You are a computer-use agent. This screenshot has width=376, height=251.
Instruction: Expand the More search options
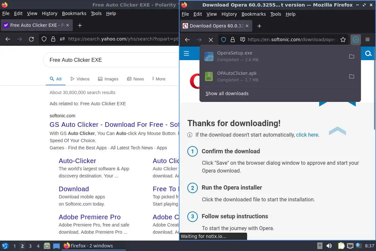159,79
